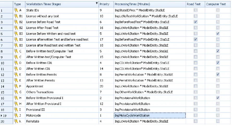Image resolution: width=232 pixels, height=126 pixels.
Task: Select row 19 using its row header
Action: 6,116
